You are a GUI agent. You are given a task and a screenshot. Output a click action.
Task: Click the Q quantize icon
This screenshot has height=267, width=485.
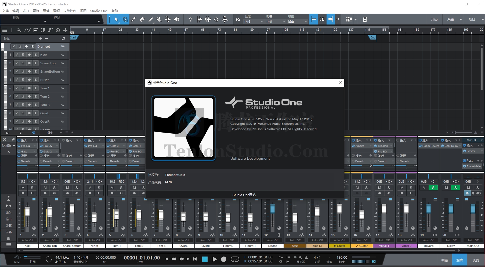tap(216, 19)
